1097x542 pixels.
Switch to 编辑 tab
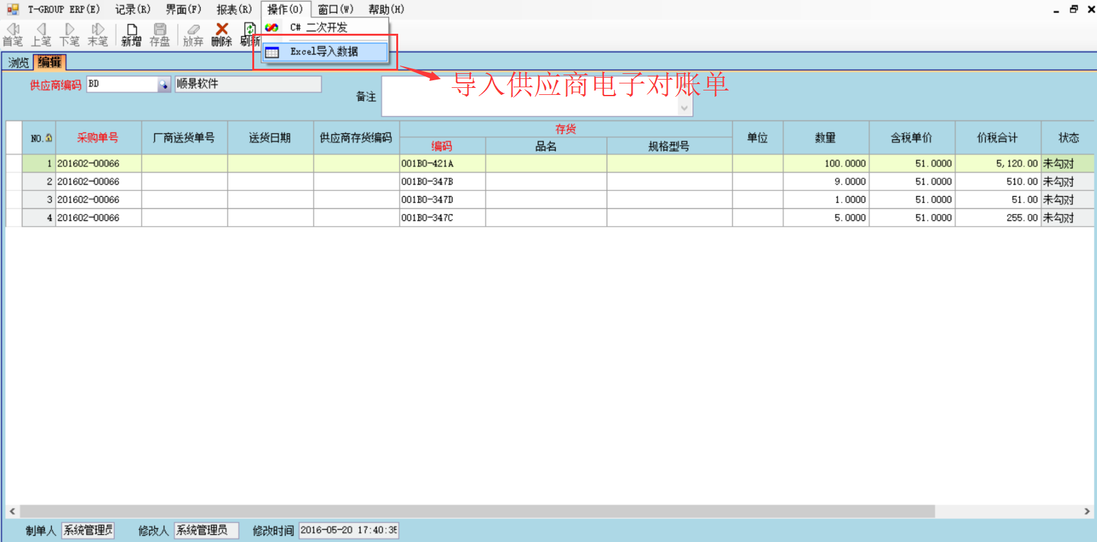click(49, 62)
